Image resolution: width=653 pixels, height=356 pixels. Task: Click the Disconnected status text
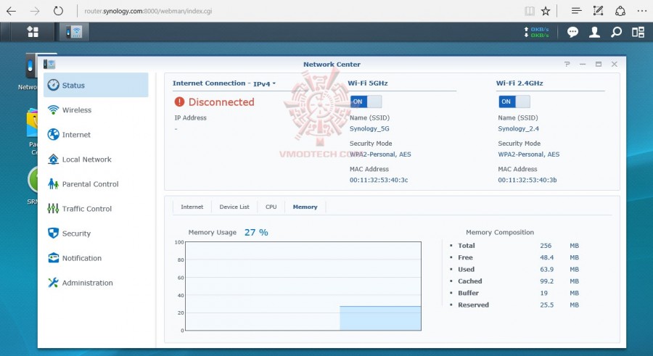221,102
